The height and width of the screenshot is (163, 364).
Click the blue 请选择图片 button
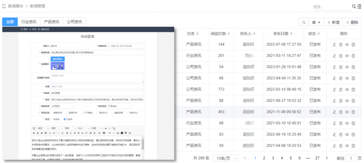pyautogui.click(x=58, y=59)
